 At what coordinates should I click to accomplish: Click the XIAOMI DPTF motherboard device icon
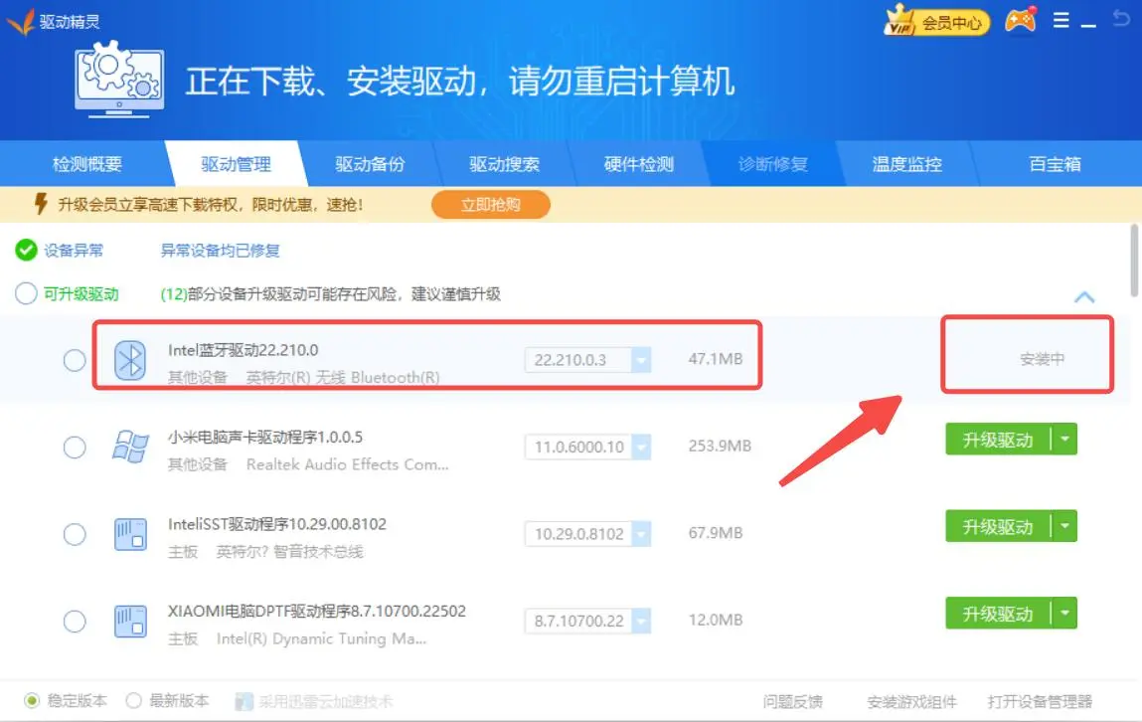tap(130, 621)
